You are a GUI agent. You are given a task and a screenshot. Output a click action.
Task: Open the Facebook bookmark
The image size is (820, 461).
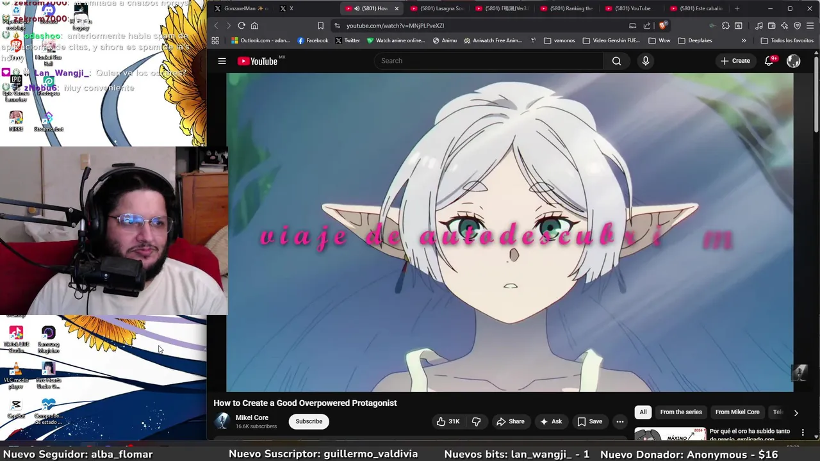(x=313, y=40)
